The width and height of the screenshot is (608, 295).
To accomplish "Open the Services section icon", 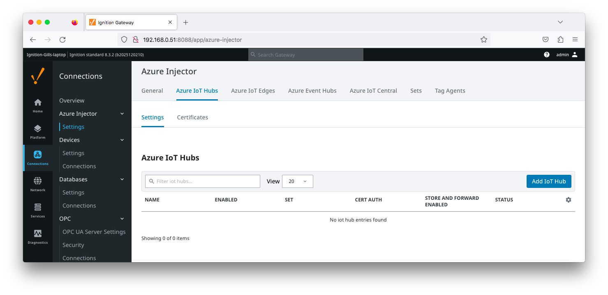I will 37,210.
